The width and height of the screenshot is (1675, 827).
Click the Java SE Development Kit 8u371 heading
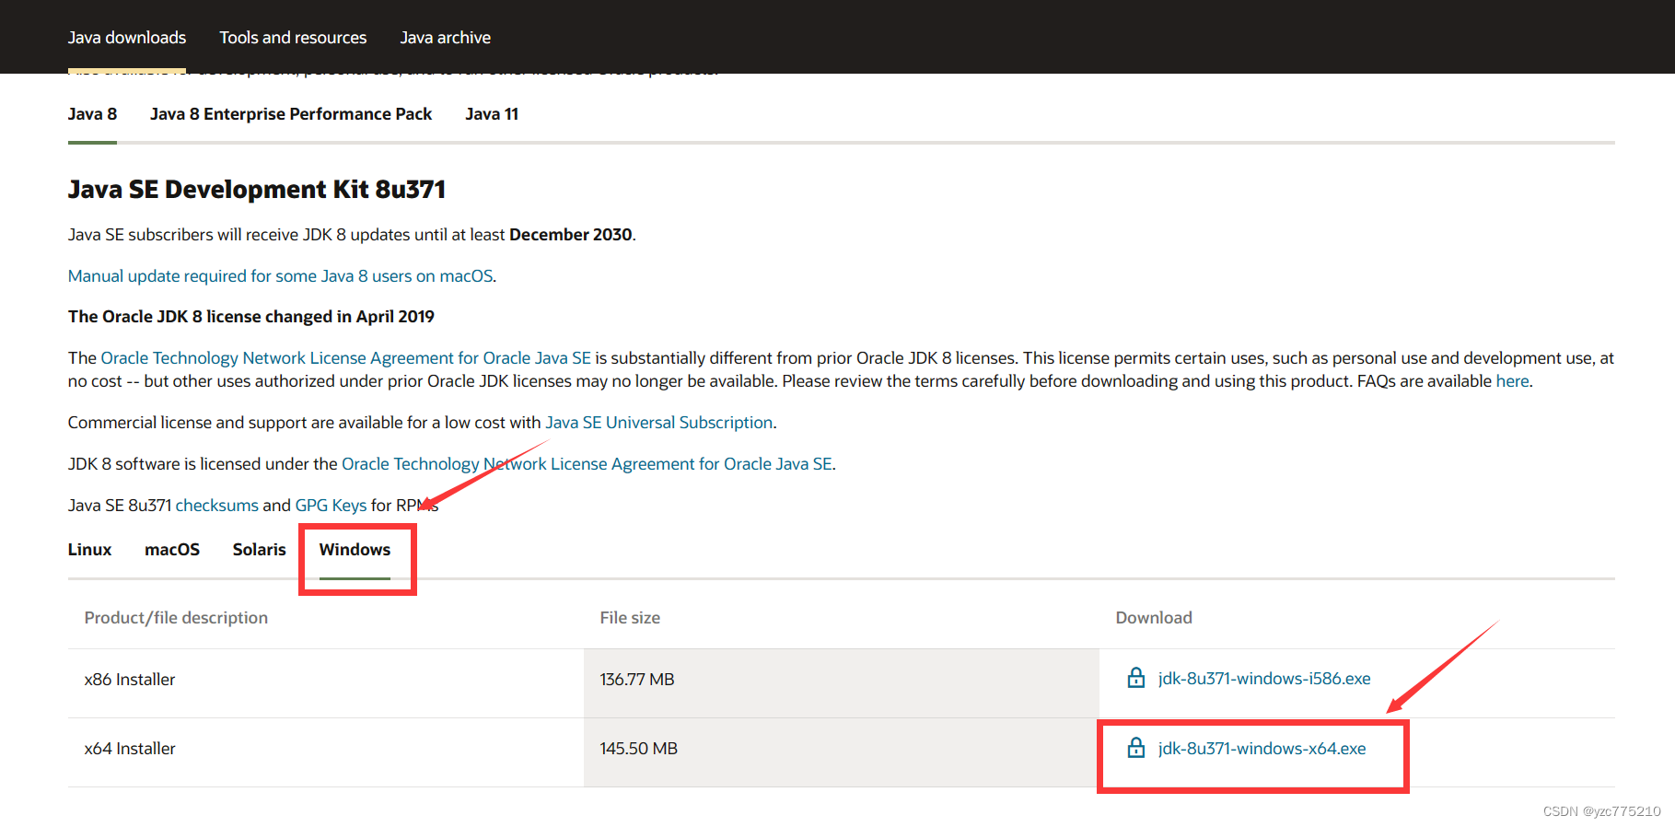(257, 190)
